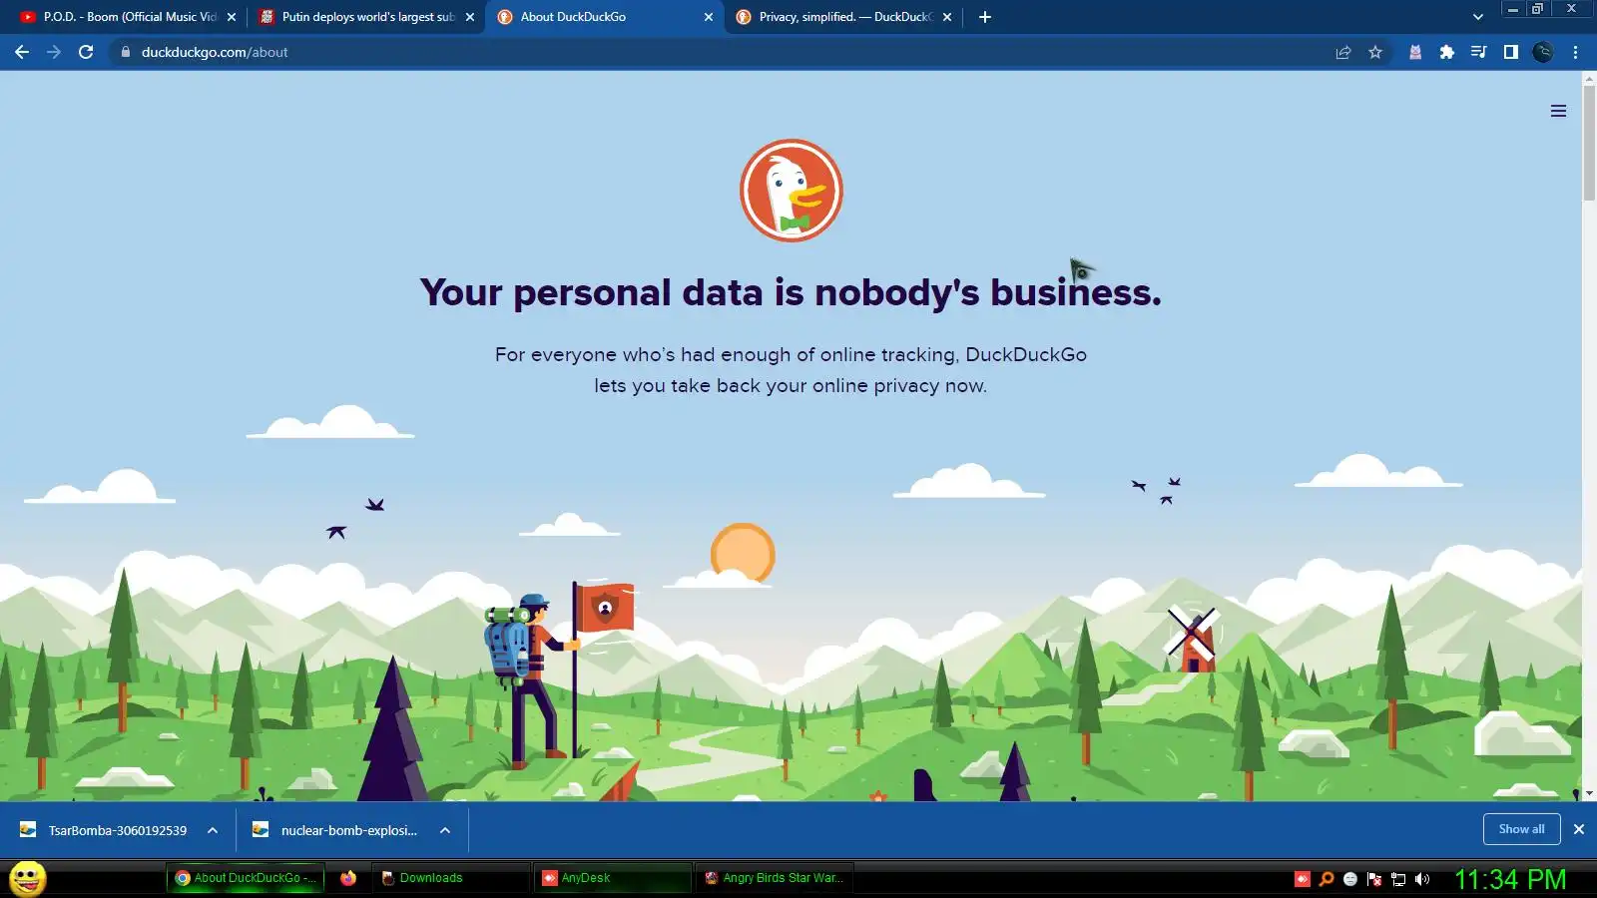1597x898 pixels.
Task: Switch to the Putin deploys submarine tab
Action: (367, 17)
